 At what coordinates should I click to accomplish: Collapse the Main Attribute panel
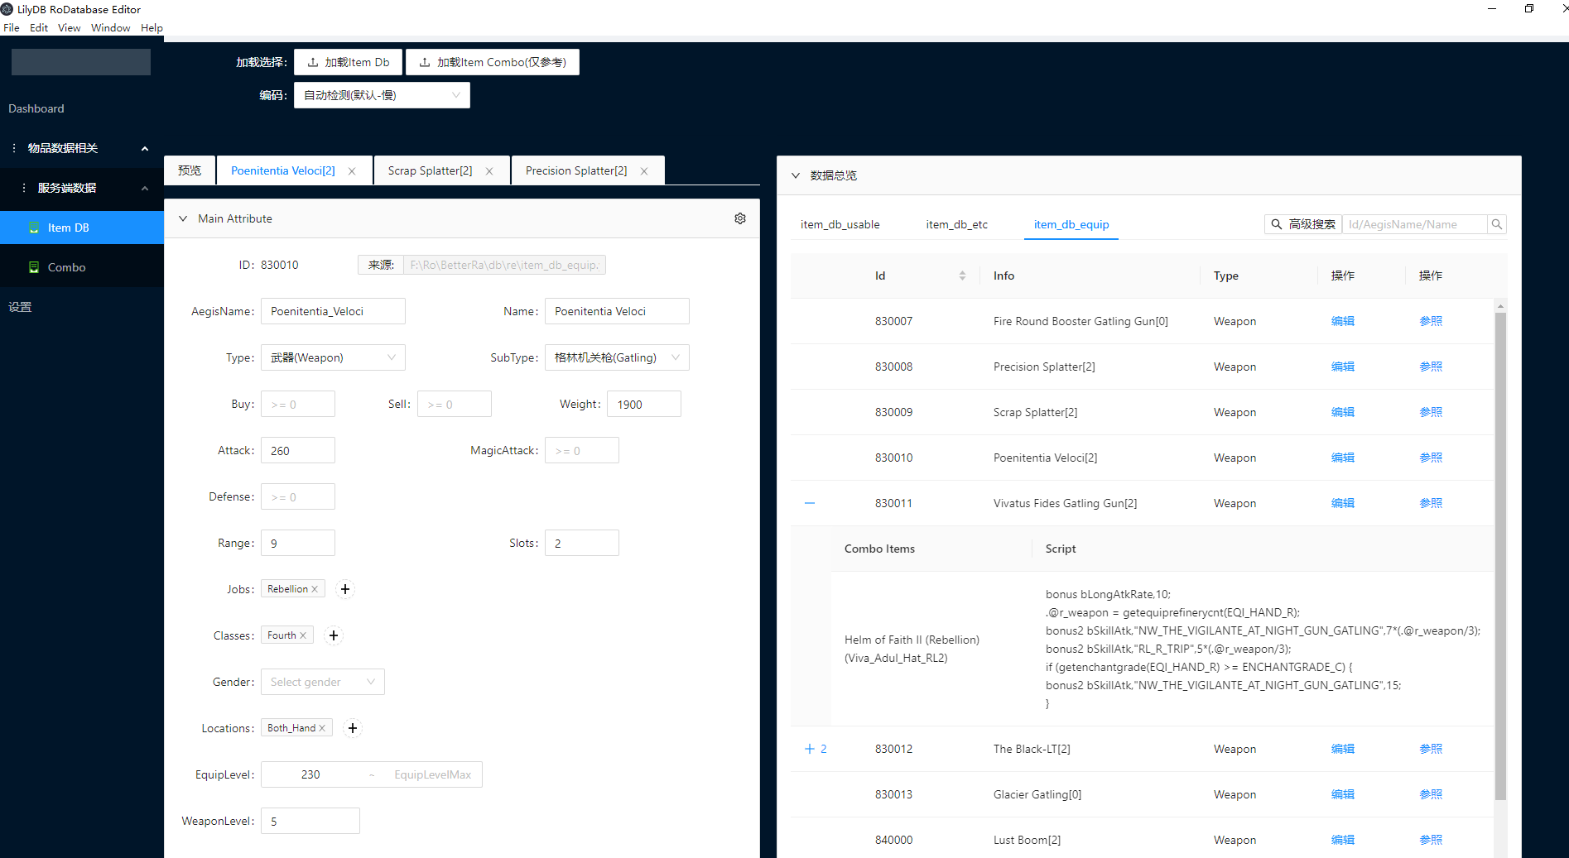pos(183,218)
